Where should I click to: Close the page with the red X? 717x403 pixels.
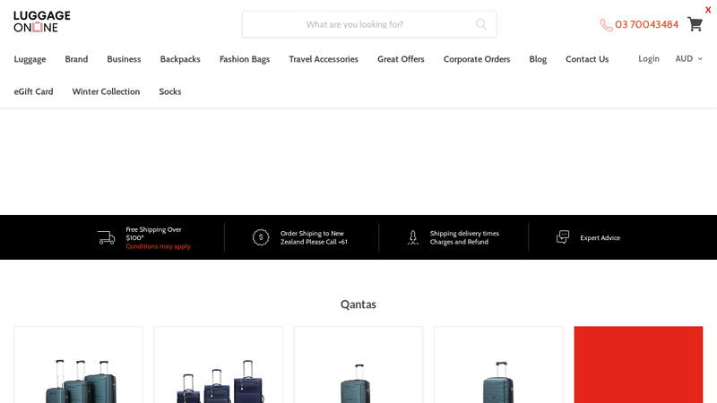pyautogui.click(x=708, y=10)
